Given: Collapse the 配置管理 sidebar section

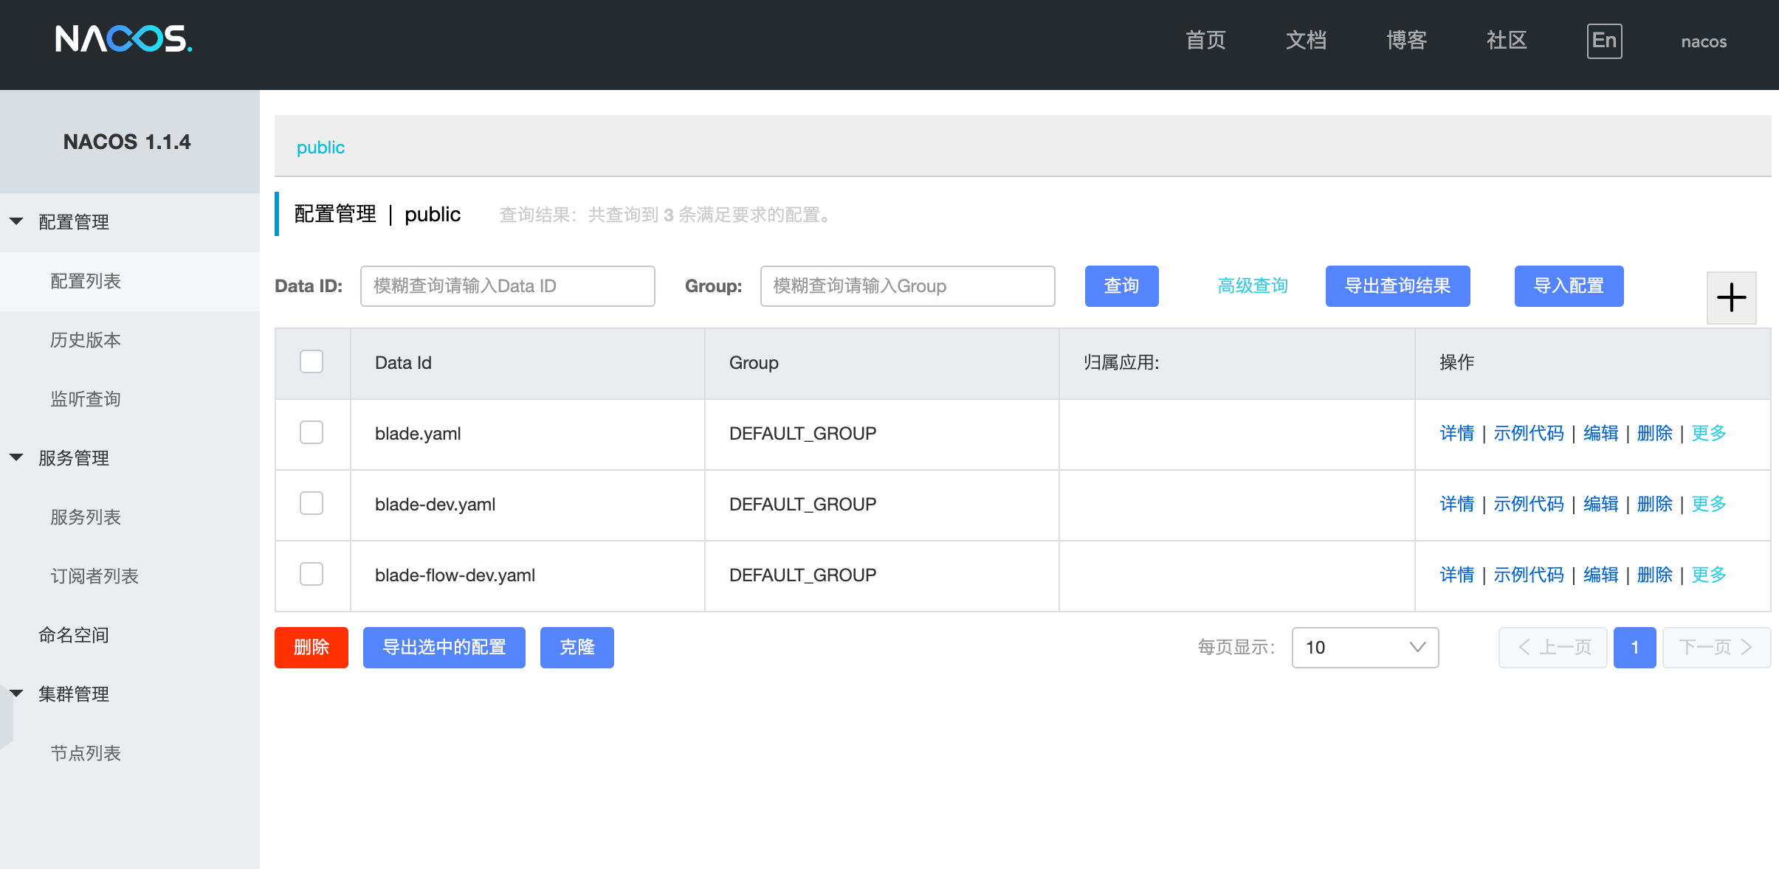Looking at the screenshot, I should coord(16,221).
